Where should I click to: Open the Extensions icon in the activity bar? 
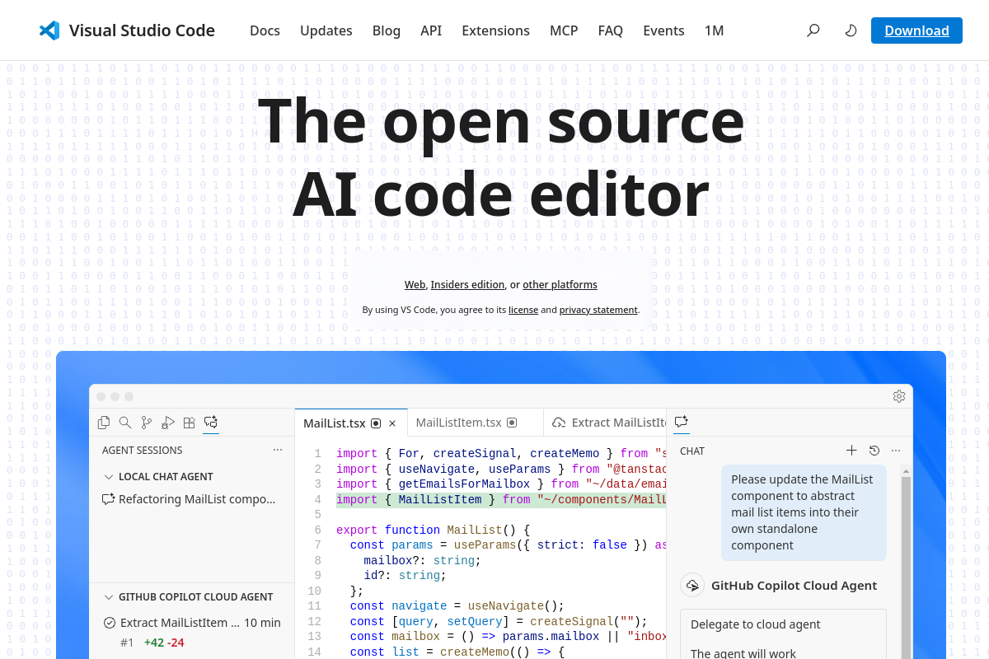(189, 422)
